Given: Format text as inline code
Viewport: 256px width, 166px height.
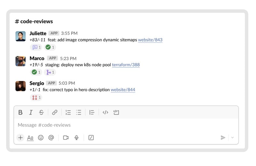Looking at the screenshot, I should coord(105,112).
